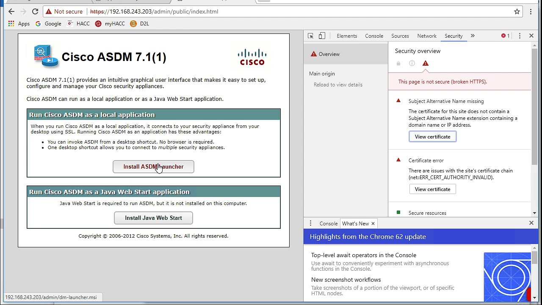Click the Cisco logo image

[252, 57]
